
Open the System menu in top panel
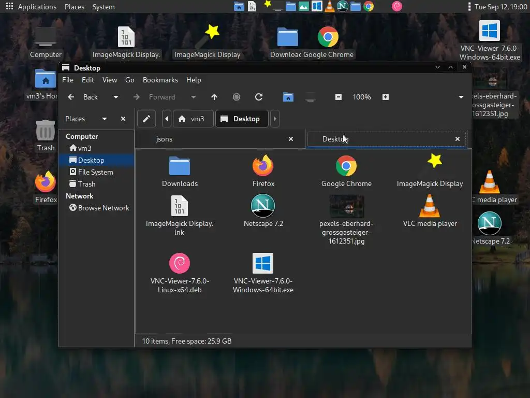pyautogui.click(x=104, y=7)
